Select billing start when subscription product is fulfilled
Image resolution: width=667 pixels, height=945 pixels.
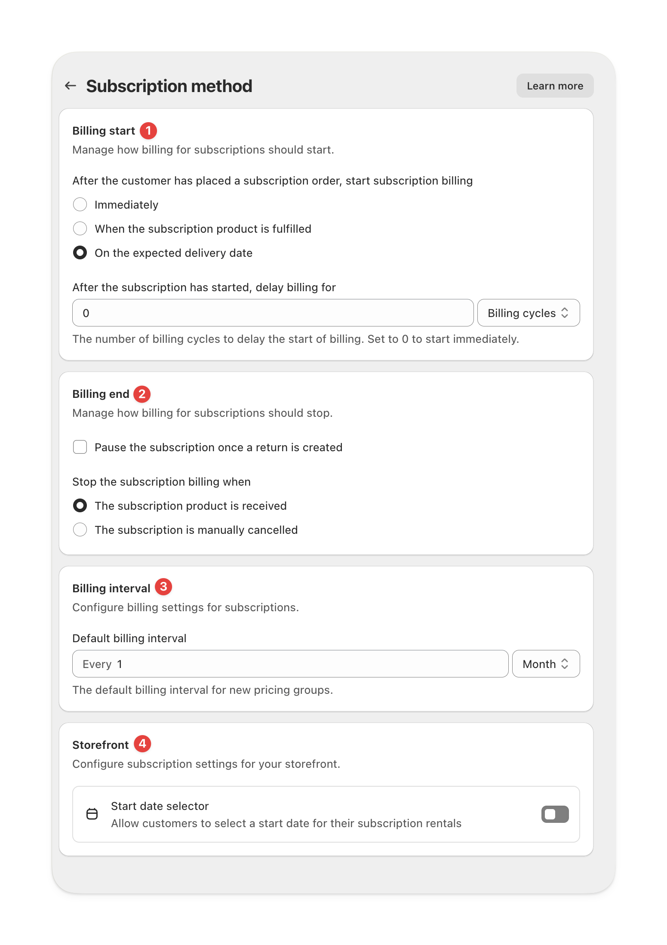coord(80,229)
